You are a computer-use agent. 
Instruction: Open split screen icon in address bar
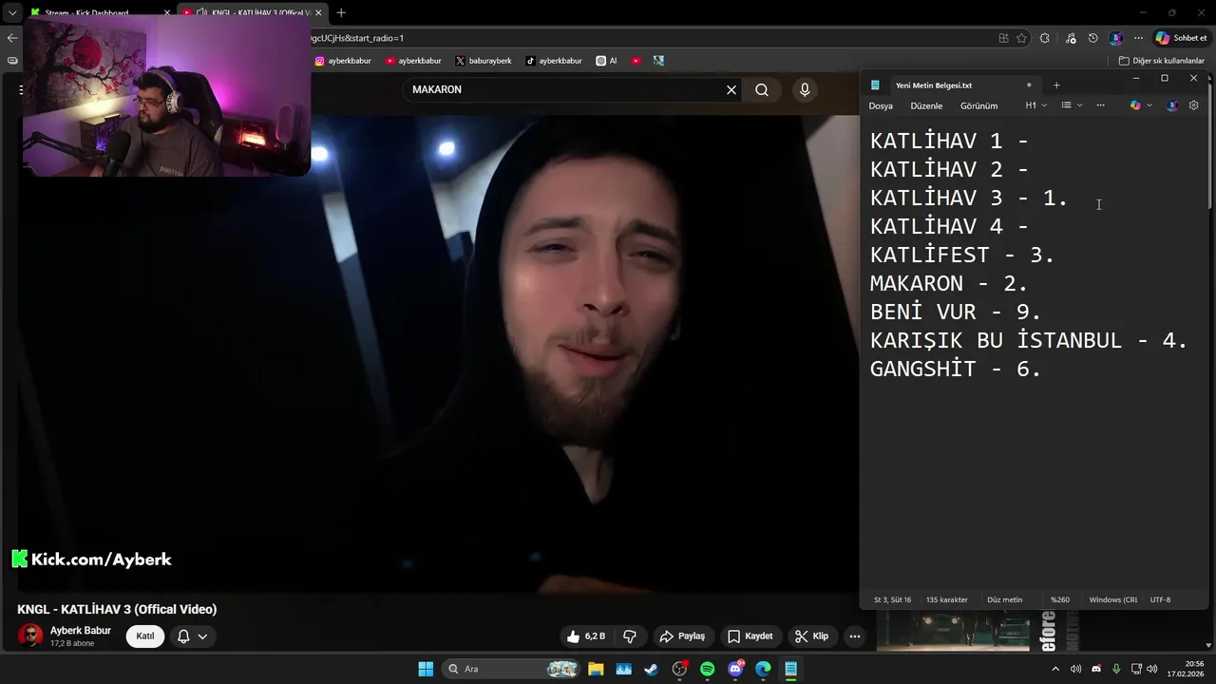1003,38
